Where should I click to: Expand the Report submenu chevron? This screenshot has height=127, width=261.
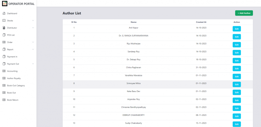[x=33, y=49]
